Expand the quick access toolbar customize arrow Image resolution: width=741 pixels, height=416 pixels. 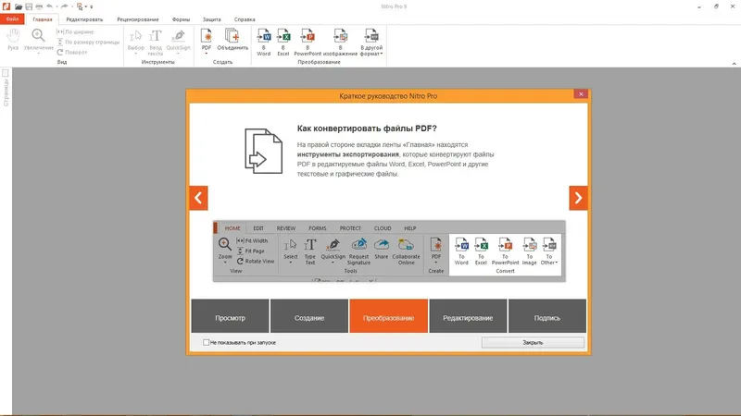[92, 7]
